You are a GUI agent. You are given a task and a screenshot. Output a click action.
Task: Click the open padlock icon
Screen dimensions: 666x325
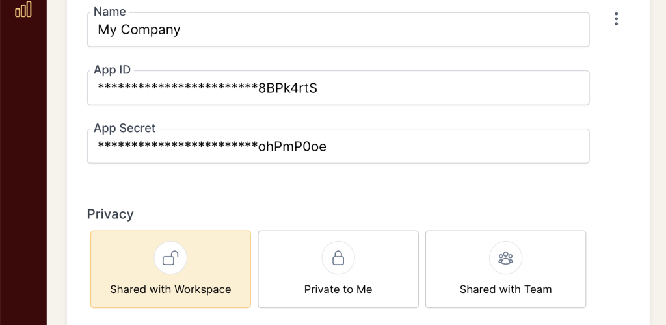[170, 258]
